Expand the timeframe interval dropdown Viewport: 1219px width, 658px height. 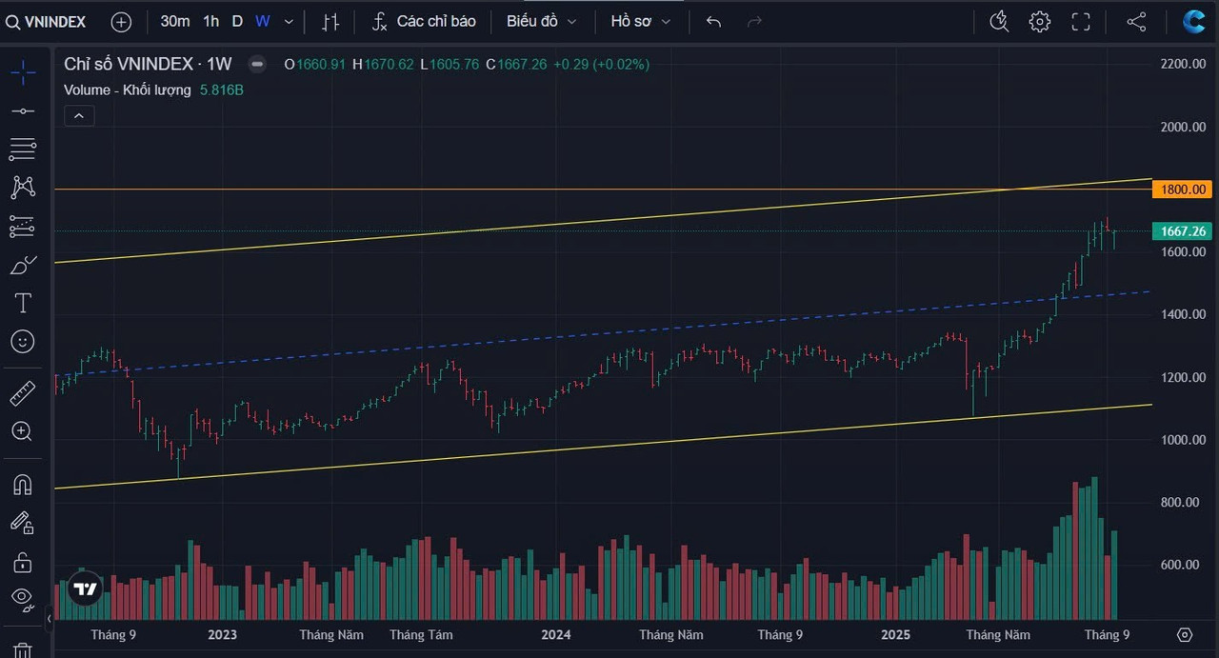pyautogui.click(x=289, y=21)
